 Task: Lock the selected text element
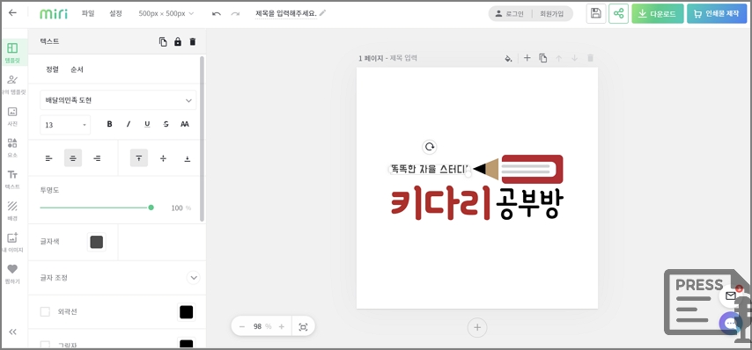coord(178,41)
